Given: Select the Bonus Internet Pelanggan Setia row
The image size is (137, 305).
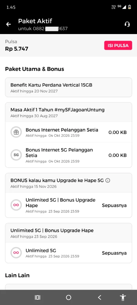Looking at the screenshot, I should point(69,132).
